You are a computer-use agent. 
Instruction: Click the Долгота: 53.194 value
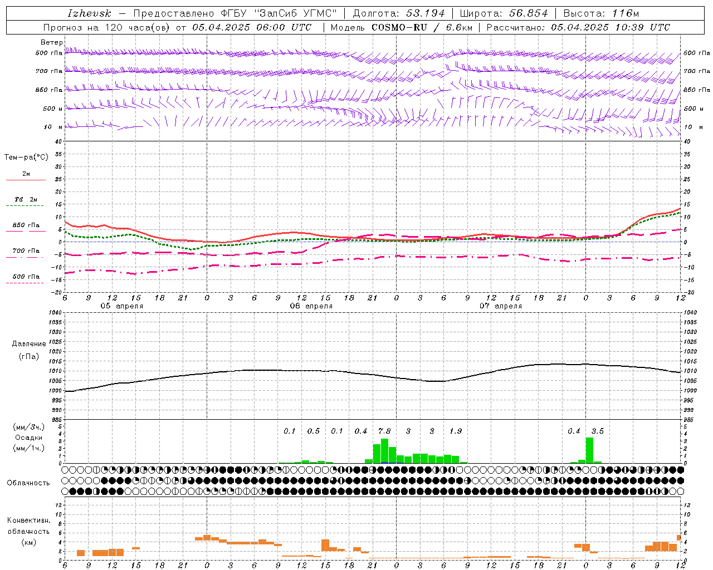point(399,13)
